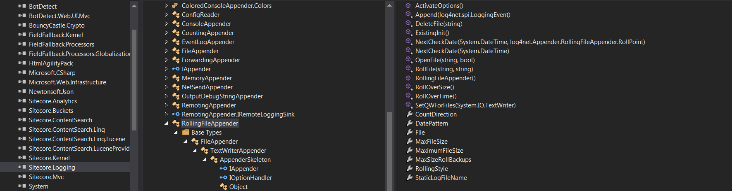This screenshot has height=191, width=732.
Task: Click the assembly icon next to HtmlAgilityPack
Action: [x=22, y=63]
